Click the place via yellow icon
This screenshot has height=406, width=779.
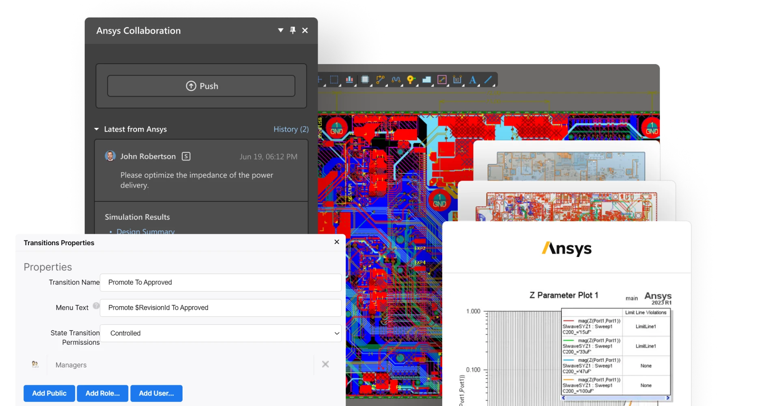(x=411, y=80)
